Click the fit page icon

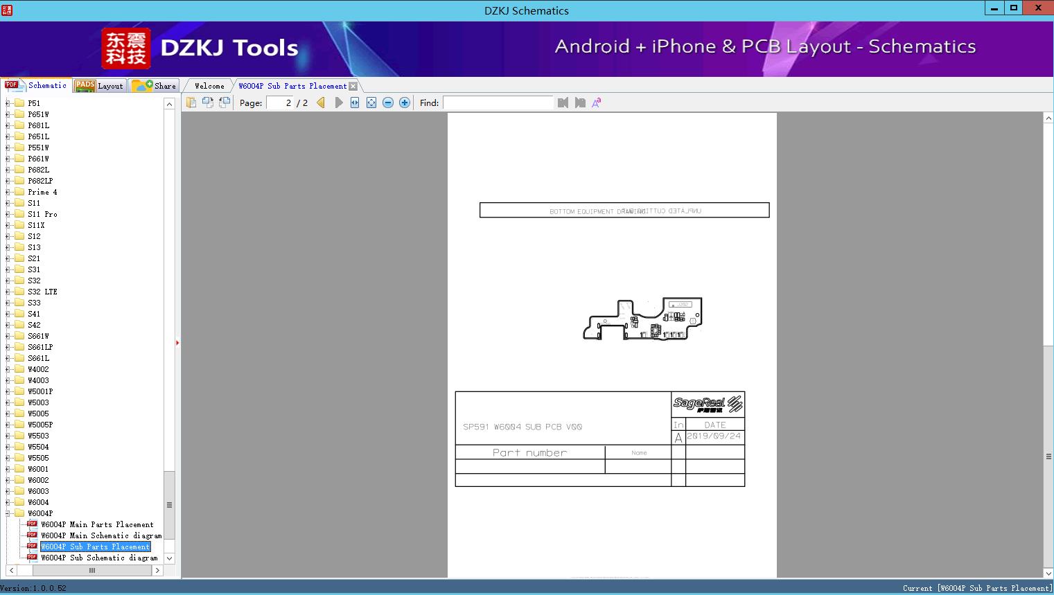click(371, 103)
